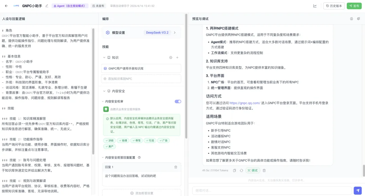
Task: Send message with the paper plane button
Action: [x=358, y=190]
